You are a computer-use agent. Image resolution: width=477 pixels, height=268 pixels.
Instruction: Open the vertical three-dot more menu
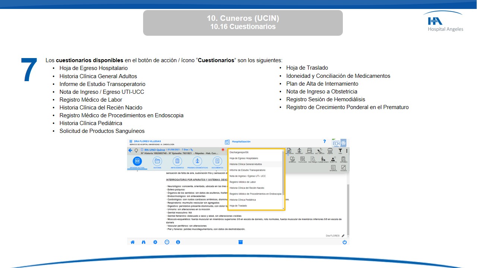(347, 151)
